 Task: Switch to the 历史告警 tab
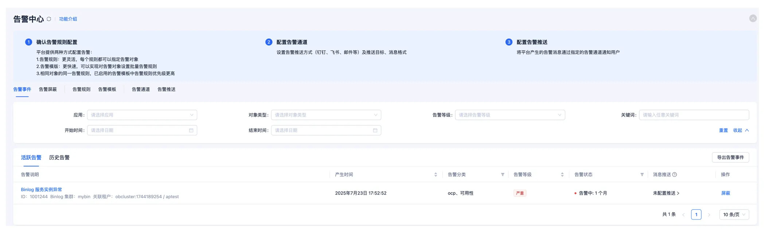tap(59, 157)
